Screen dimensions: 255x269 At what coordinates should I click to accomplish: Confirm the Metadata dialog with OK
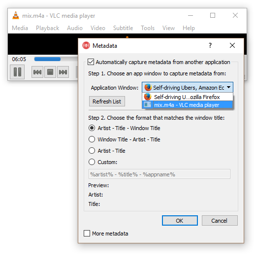tap(180, 221)
